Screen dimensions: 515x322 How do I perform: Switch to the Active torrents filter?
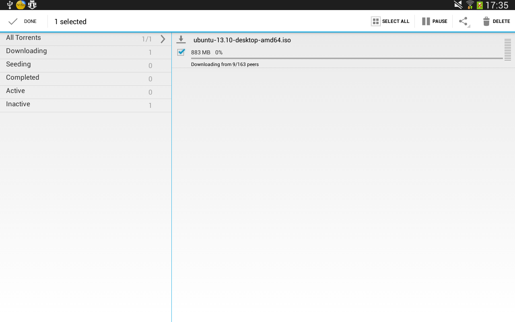click(85, 92)
